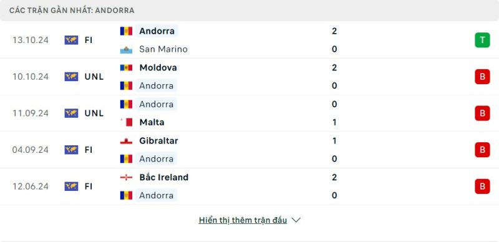
Task: Open Hiển thị thêm trận đấu link
Action: (243, 220)
